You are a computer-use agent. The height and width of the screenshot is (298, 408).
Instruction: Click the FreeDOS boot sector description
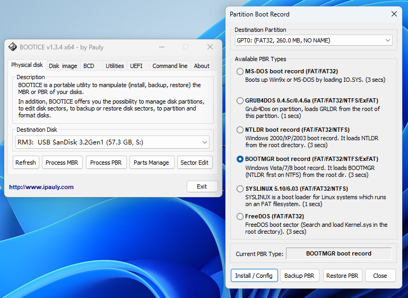(316, 228)
